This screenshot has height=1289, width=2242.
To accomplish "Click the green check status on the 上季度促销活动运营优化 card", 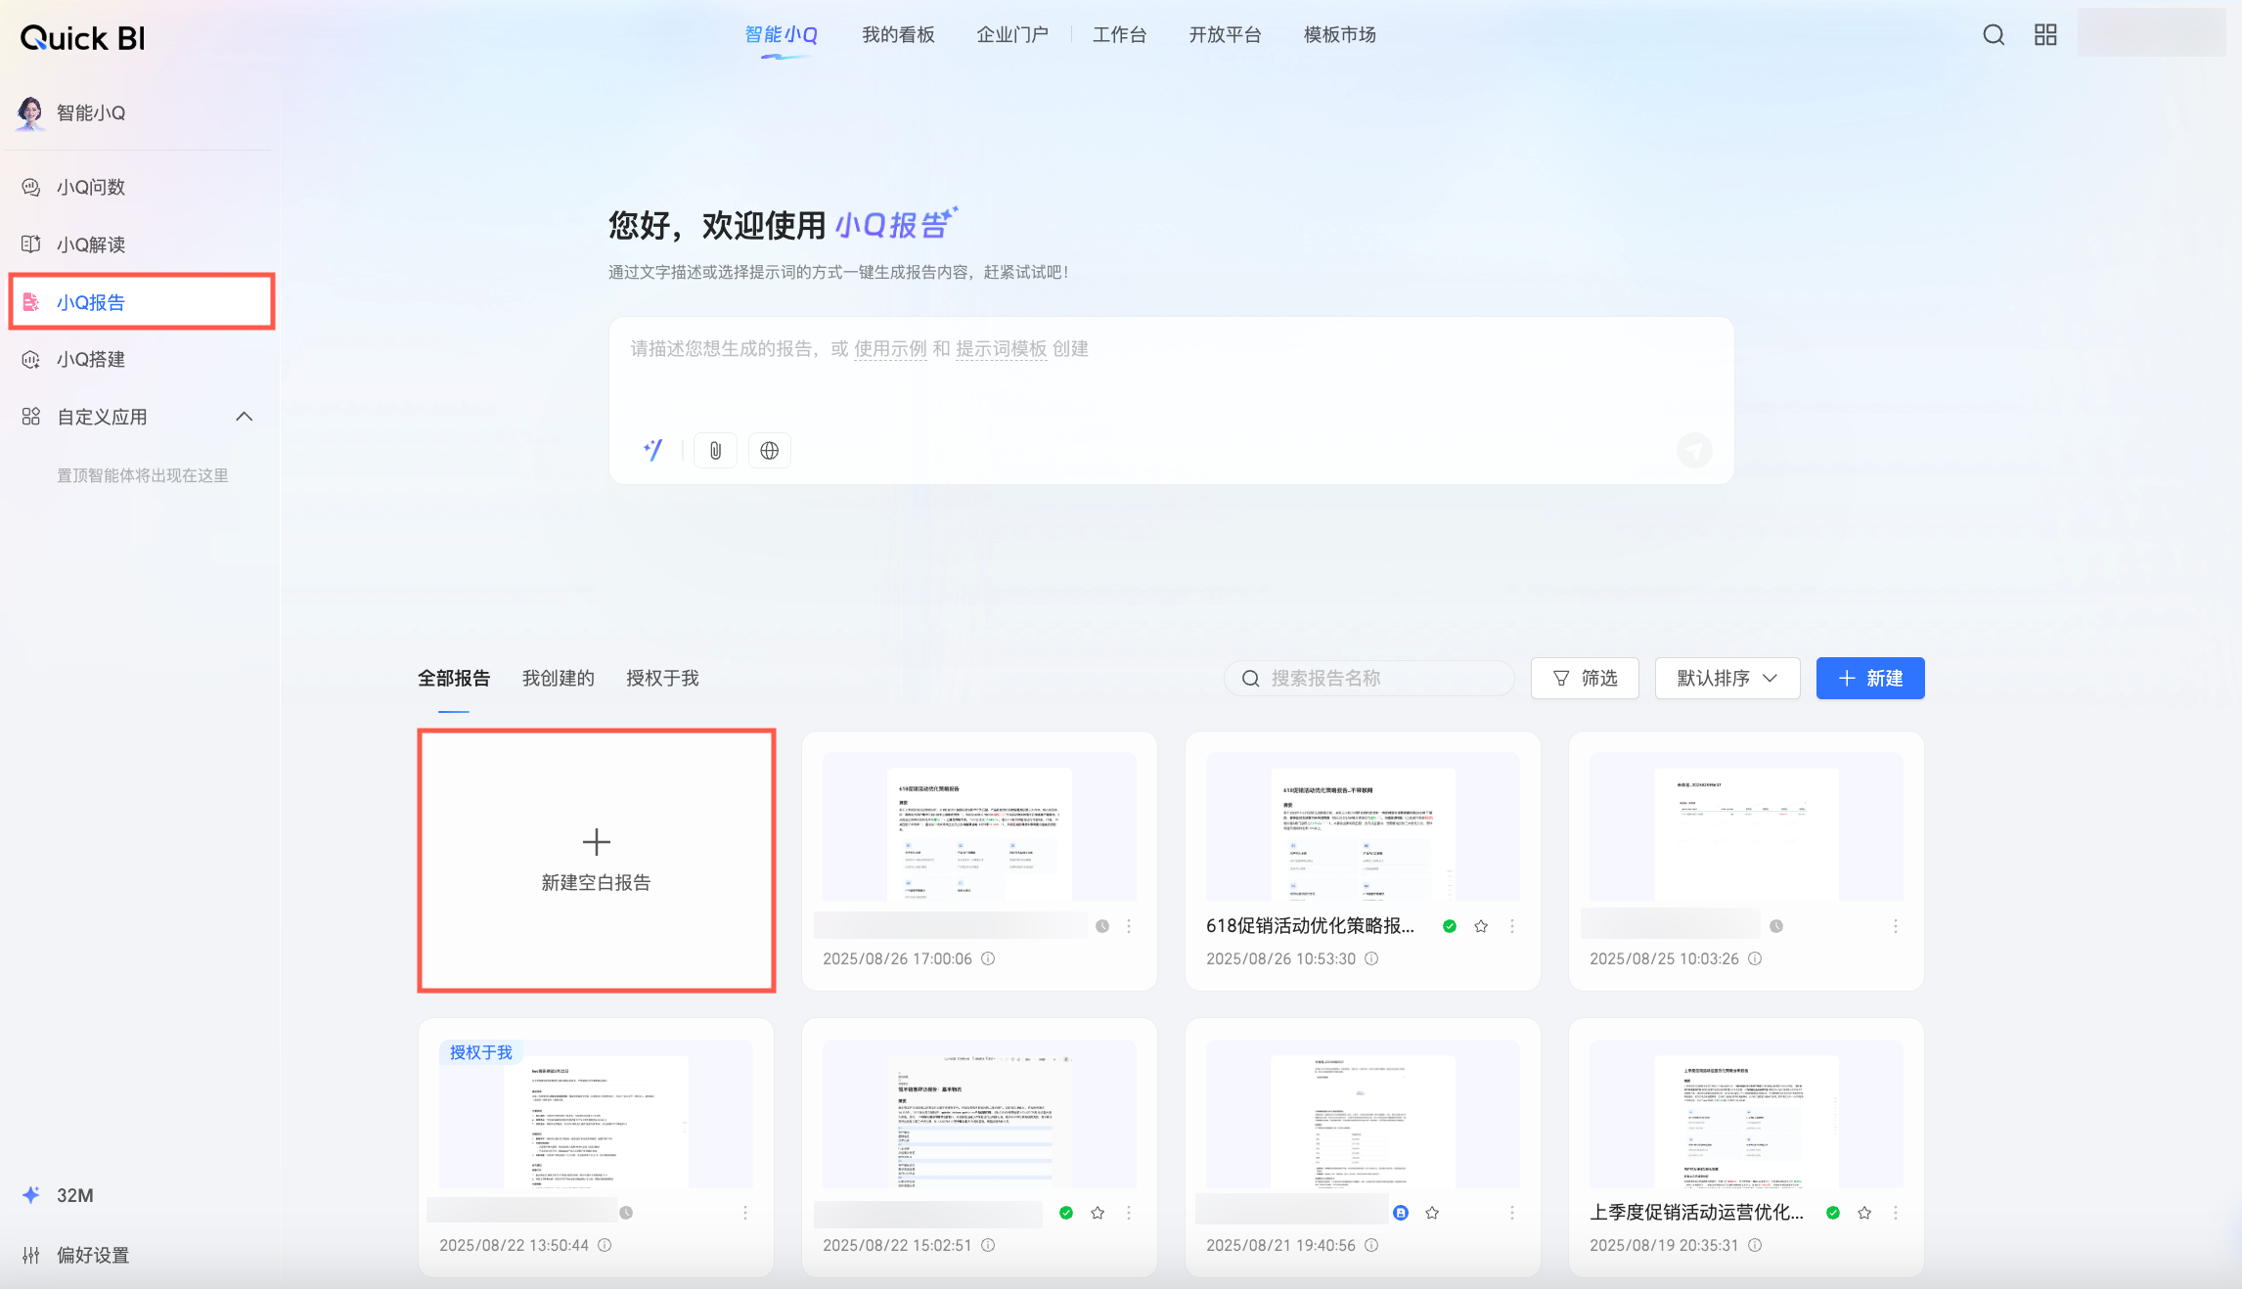I will (x=1833, y=1213).
